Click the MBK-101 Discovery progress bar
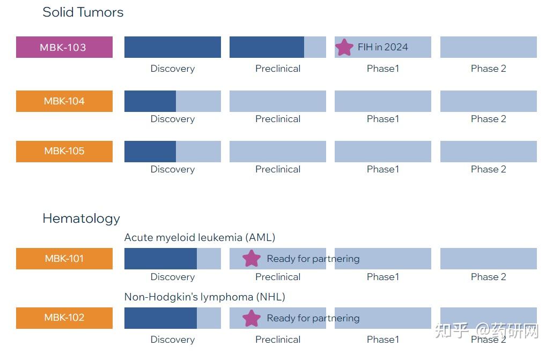Viewport: 553px width, 354px height. [172, 259]
